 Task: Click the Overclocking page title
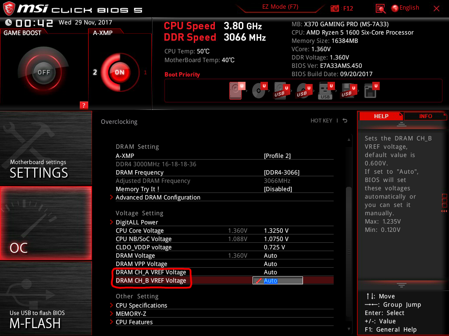pos(119,122)
